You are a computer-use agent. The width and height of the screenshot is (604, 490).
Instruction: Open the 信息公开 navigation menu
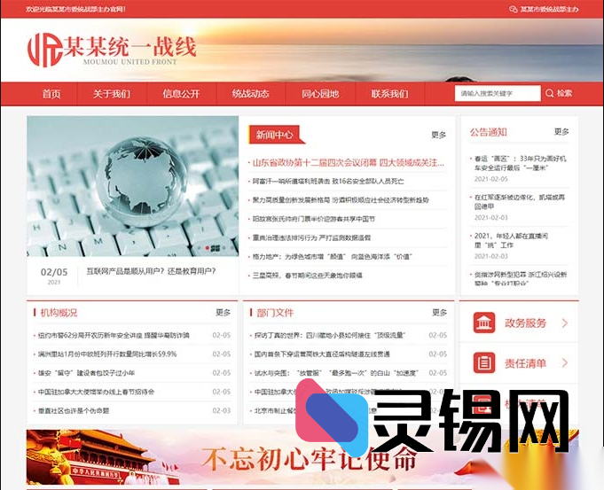click(x=181, y=94)
